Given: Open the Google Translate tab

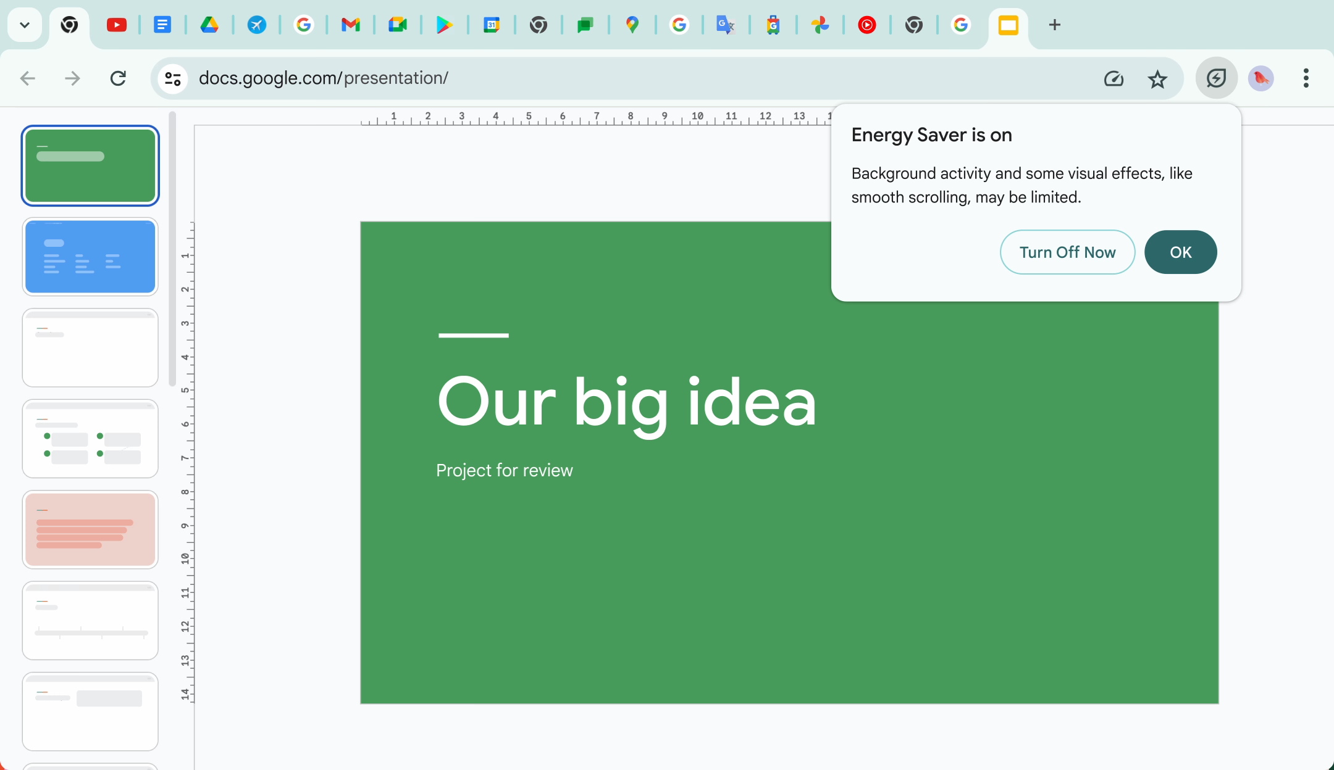Looking at the screenshot, I should click(726, 25).
